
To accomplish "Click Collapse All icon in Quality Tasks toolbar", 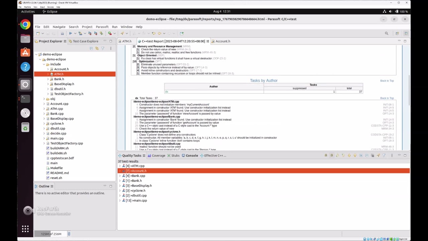I will [x=366, y=156].
